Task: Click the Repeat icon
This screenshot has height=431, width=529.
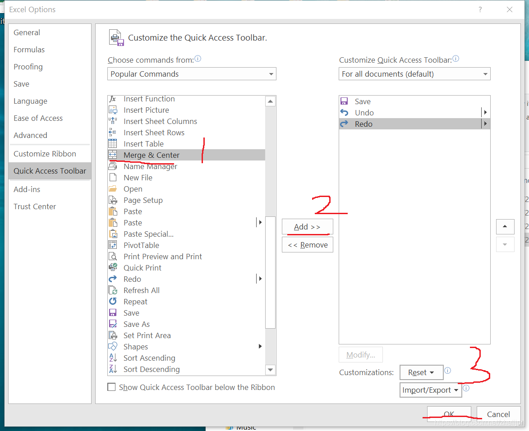Action: 113,302
